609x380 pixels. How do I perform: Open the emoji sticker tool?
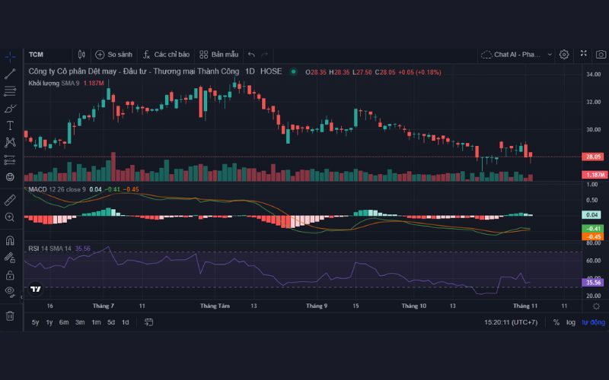click(x=10, y=177)
